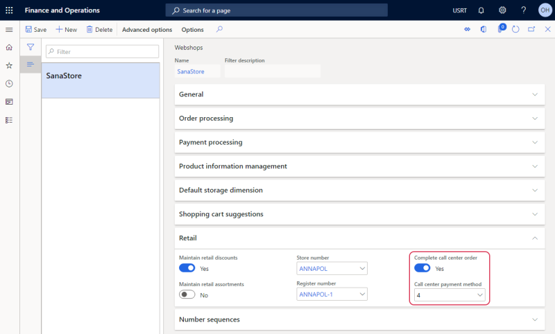The width and height of the screenshot is (555, 334).
Task: Open the Advanced options menu
Action: click(x=147, y=30)
